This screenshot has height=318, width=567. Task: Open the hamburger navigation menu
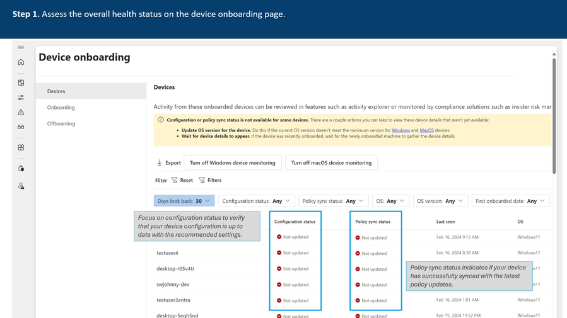click(x=21, y=48)
